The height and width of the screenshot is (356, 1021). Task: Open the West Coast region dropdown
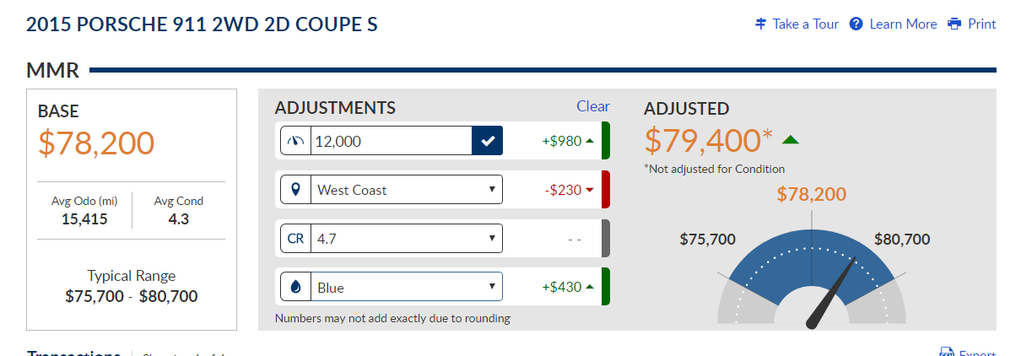coord(406,190)
